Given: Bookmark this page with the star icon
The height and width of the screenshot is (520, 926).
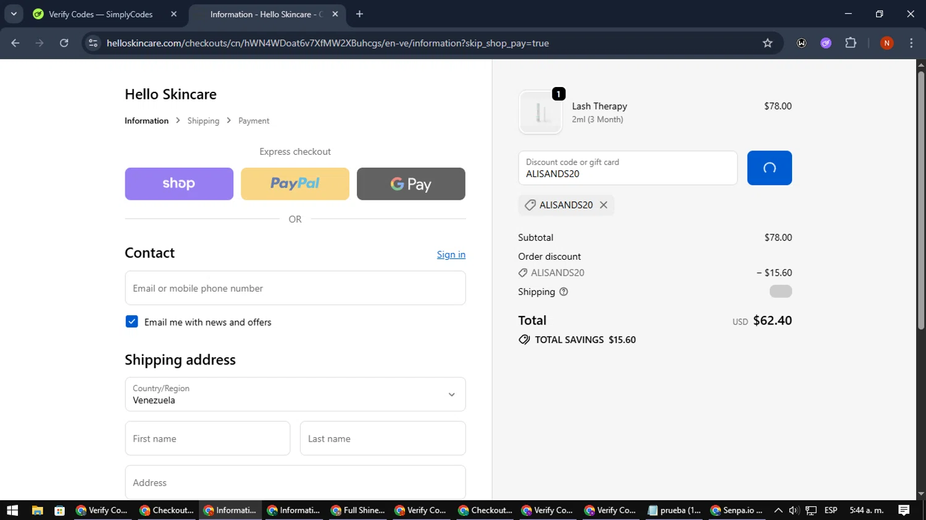Looking at the screenshot, I should coord(767,43).
